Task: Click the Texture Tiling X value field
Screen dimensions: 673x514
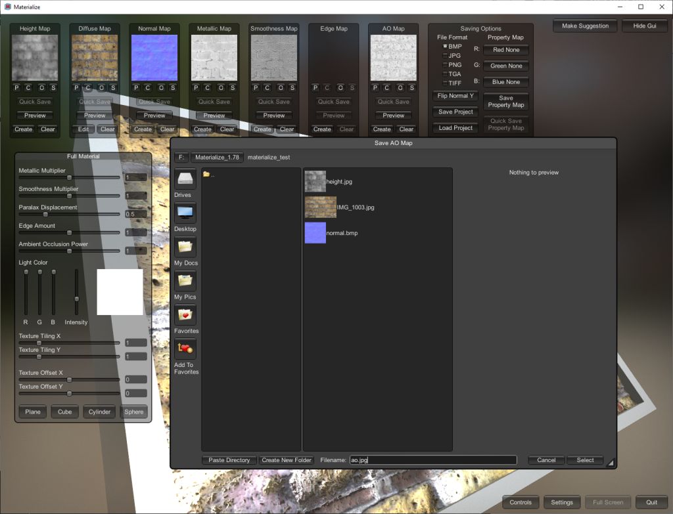Action: point(136,343)
